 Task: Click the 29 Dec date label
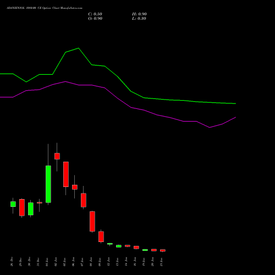(20, 262)
